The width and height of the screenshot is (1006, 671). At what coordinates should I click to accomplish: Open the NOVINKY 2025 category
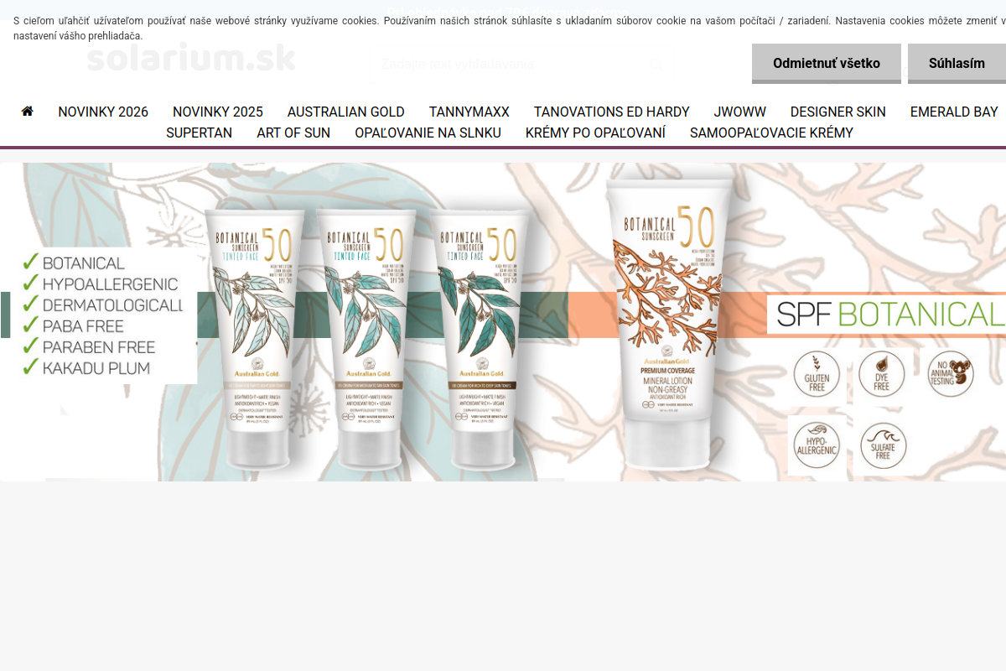218,112
